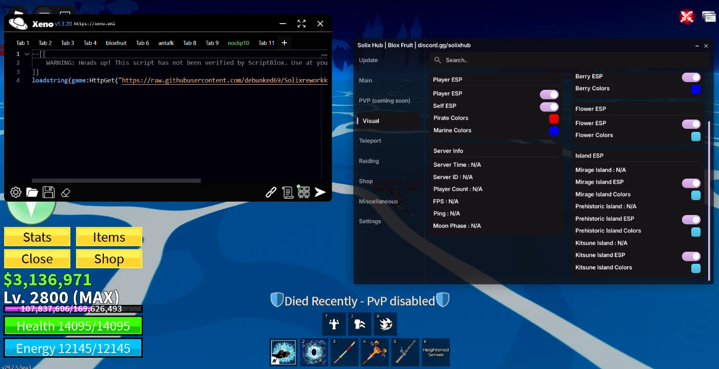Collapse the code block at line 1
719x369 pixels.
[27, 54]
